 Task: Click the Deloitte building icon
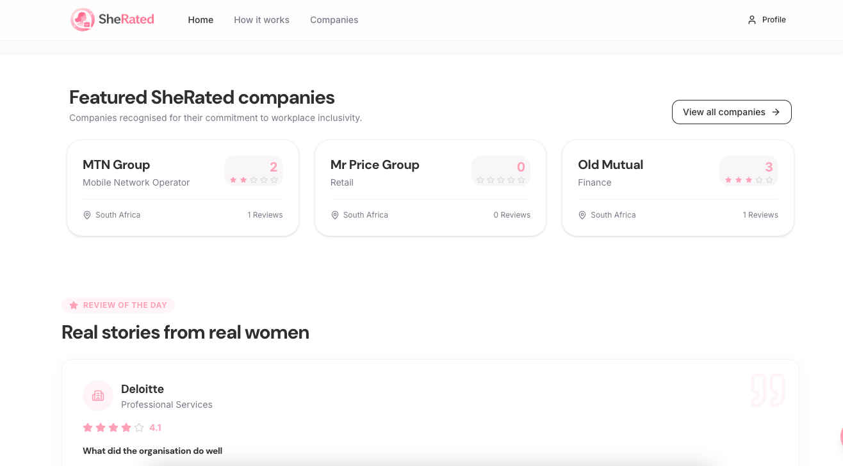pyautogui.click(x=98, y=396)
